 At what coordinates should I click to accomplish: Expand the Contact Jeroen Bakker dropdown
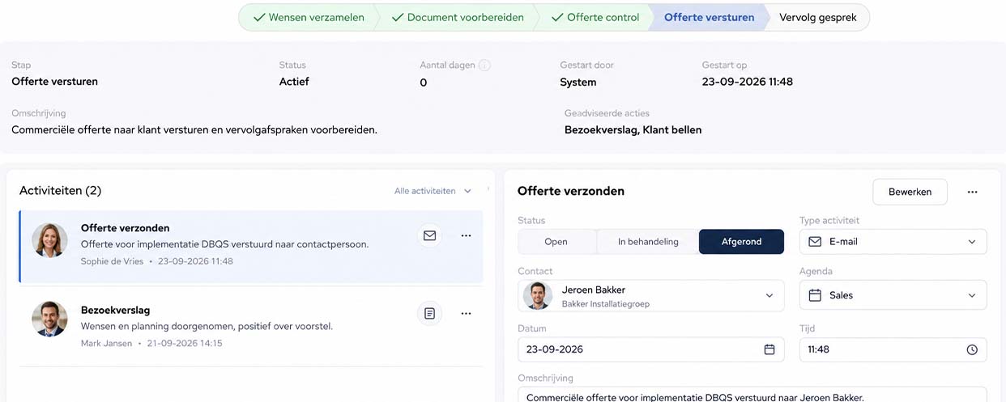(x=650, y=295)
